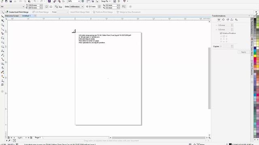Expand the undo history arrow
The height and width of the screenshot is (145, 259).
pos(38,1)
